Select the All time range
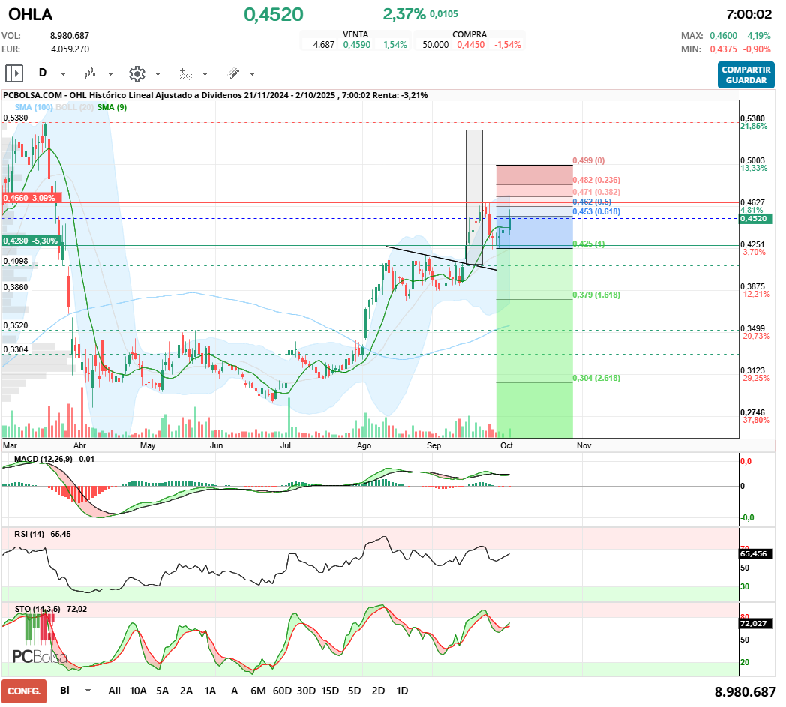The height and width of the screenshot is (707, 786). tap(114, 691)
